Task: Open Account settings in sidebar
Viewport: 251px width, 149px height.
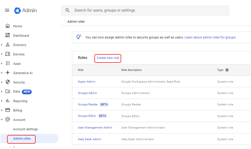Action: pos(25,129)
